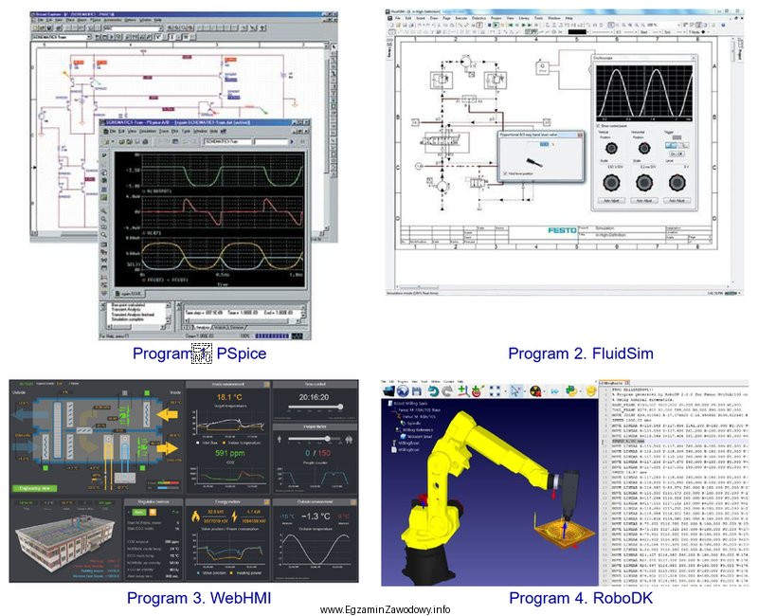Screen dimensions: 758x616
Task: Select the Spindle item in RoboDK station tree
Action: point(414,423)
